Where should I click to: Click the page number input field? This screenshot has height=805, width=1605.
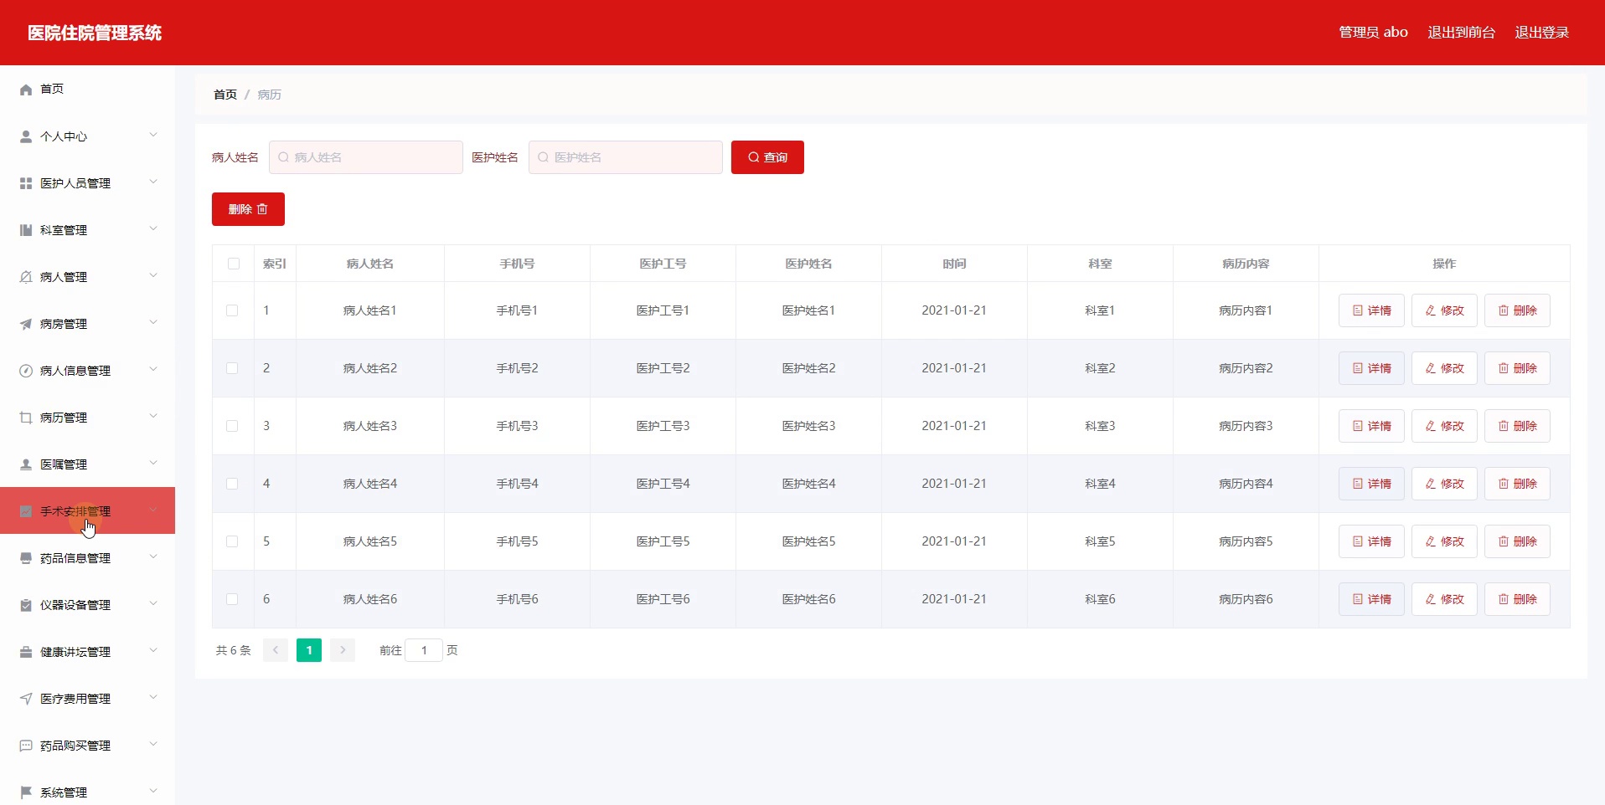[x=425, y=650]
